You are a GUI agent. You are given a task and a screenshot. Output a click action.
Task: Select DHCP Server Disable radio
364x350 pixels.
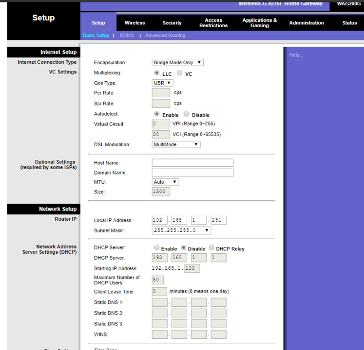[x=184, y=247]
